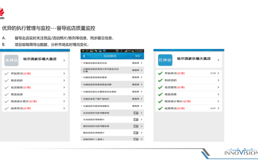The image size is (258, 163).
Task: Tap the 12:03 time on 开始拜访 row
Action: [x=213, y=73]
